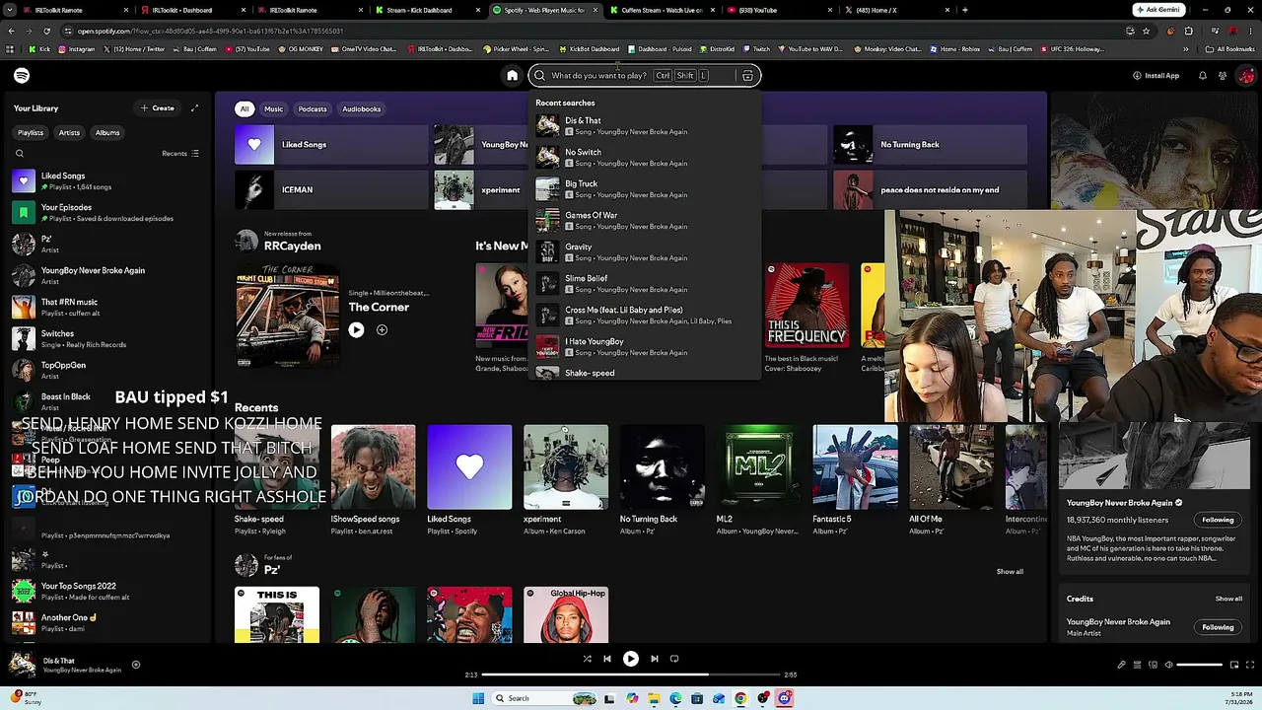Choose recent search Dis & That

click(x=645, y=126)
